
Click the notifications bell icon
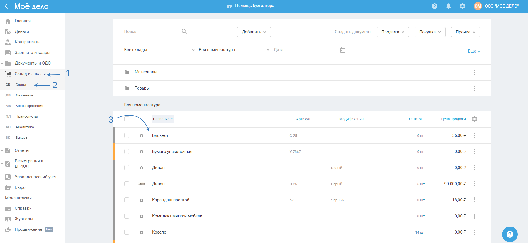448,6
